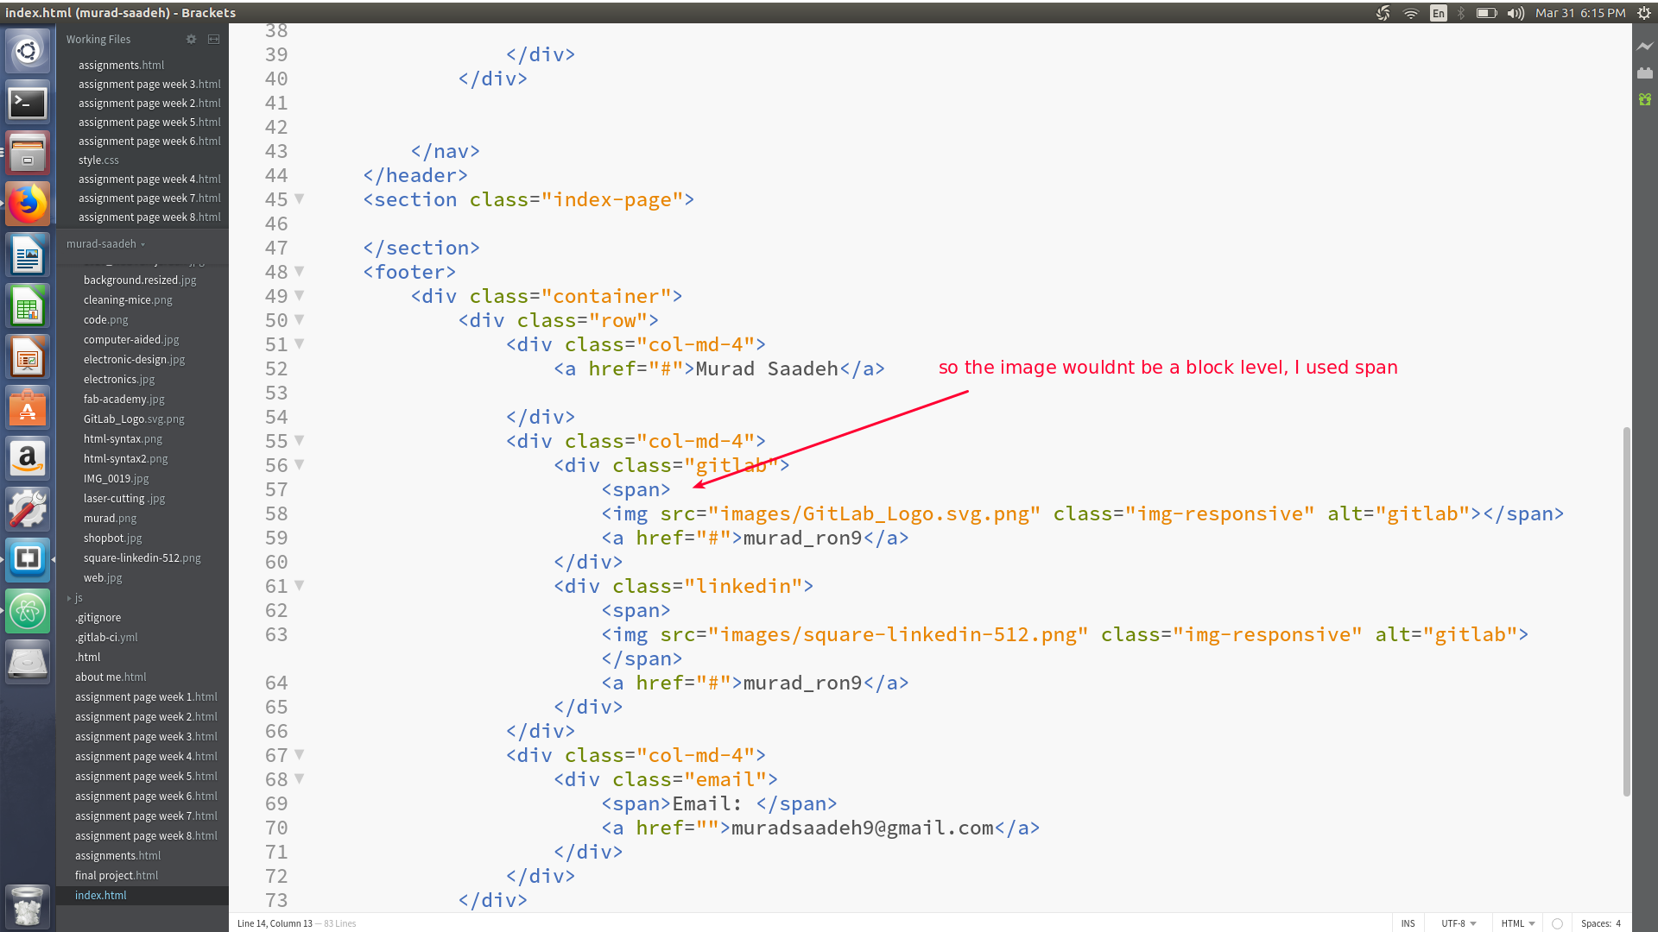The image size is (1658, 932).
Task: Open the sound volume indicator
Action: [x=1516, y=13]
